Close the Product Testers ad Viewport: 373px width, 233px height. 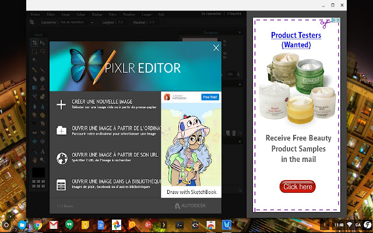pyautogui.click(x=338, y=20)
